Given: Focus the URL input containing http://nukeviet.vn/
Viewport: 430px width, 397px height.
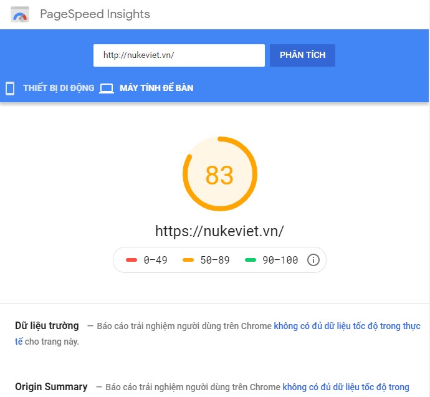Looking at the screenshot, I should [179, 55].
